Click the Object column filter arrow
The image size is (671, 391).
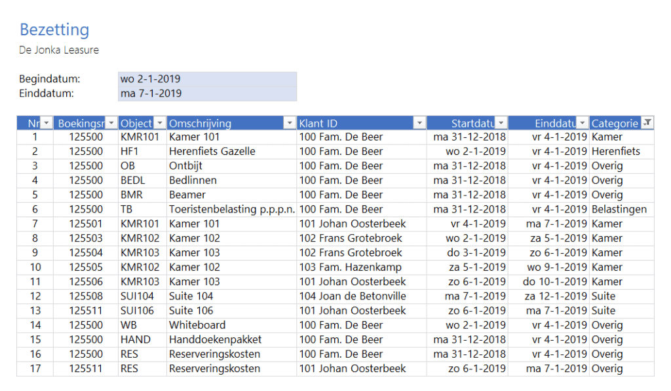point(159,123)
